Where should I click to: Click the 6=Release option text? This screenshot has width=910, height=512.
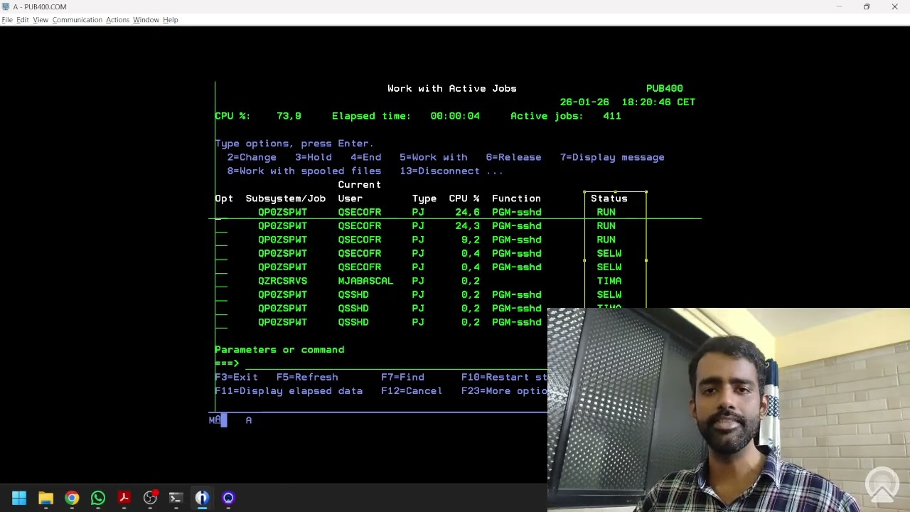[514, 157]
